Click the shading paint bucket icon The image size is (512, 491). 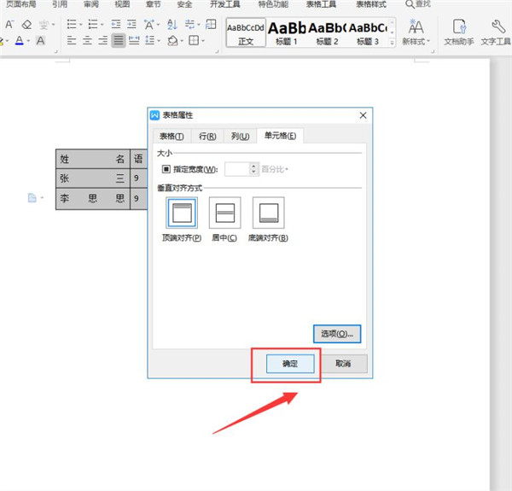(172, 41)
